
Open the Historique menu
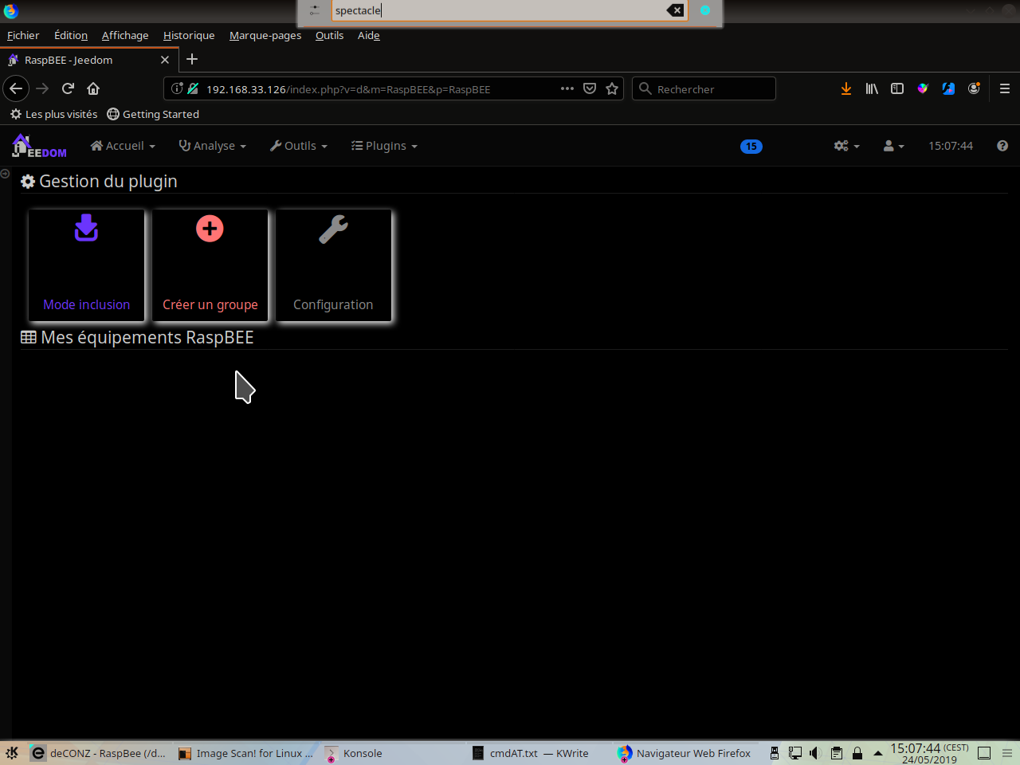pyautogui.click(x=189, y=35)
